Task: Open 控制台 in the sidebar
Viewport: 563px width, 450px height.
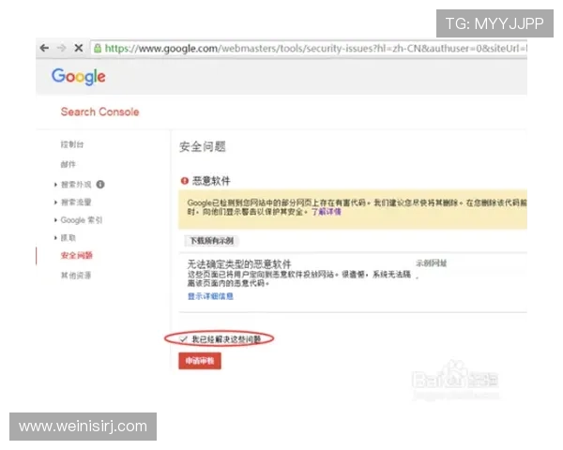Action: click(72, 144)
